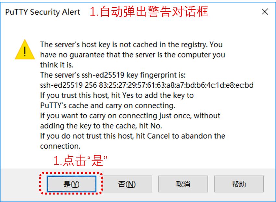The width and height of the screenshot is (276, 202).
Task: Click the line 'carry on connecting just once'
Action: [x=130, y=116]
